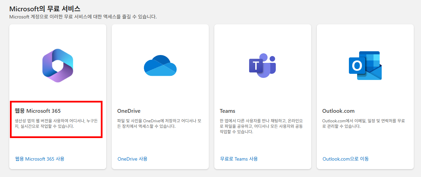Click the Teams description about 채팅하고
Screen dimensions: 421x177
(x=261, y=126)
